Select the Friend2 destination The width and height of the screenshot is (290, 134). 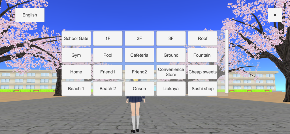(139, 72)
